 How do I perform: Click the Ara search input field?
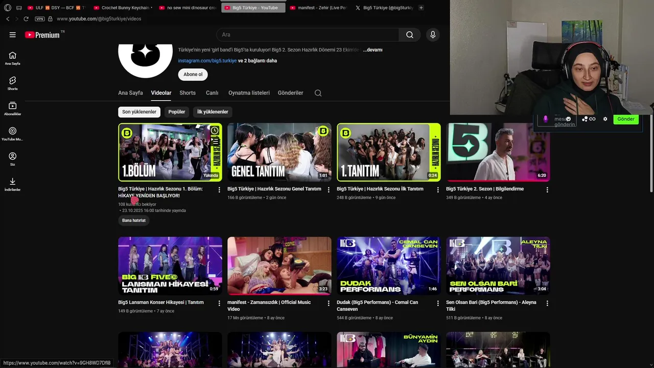pyautogui.click(x=308, y=35)
